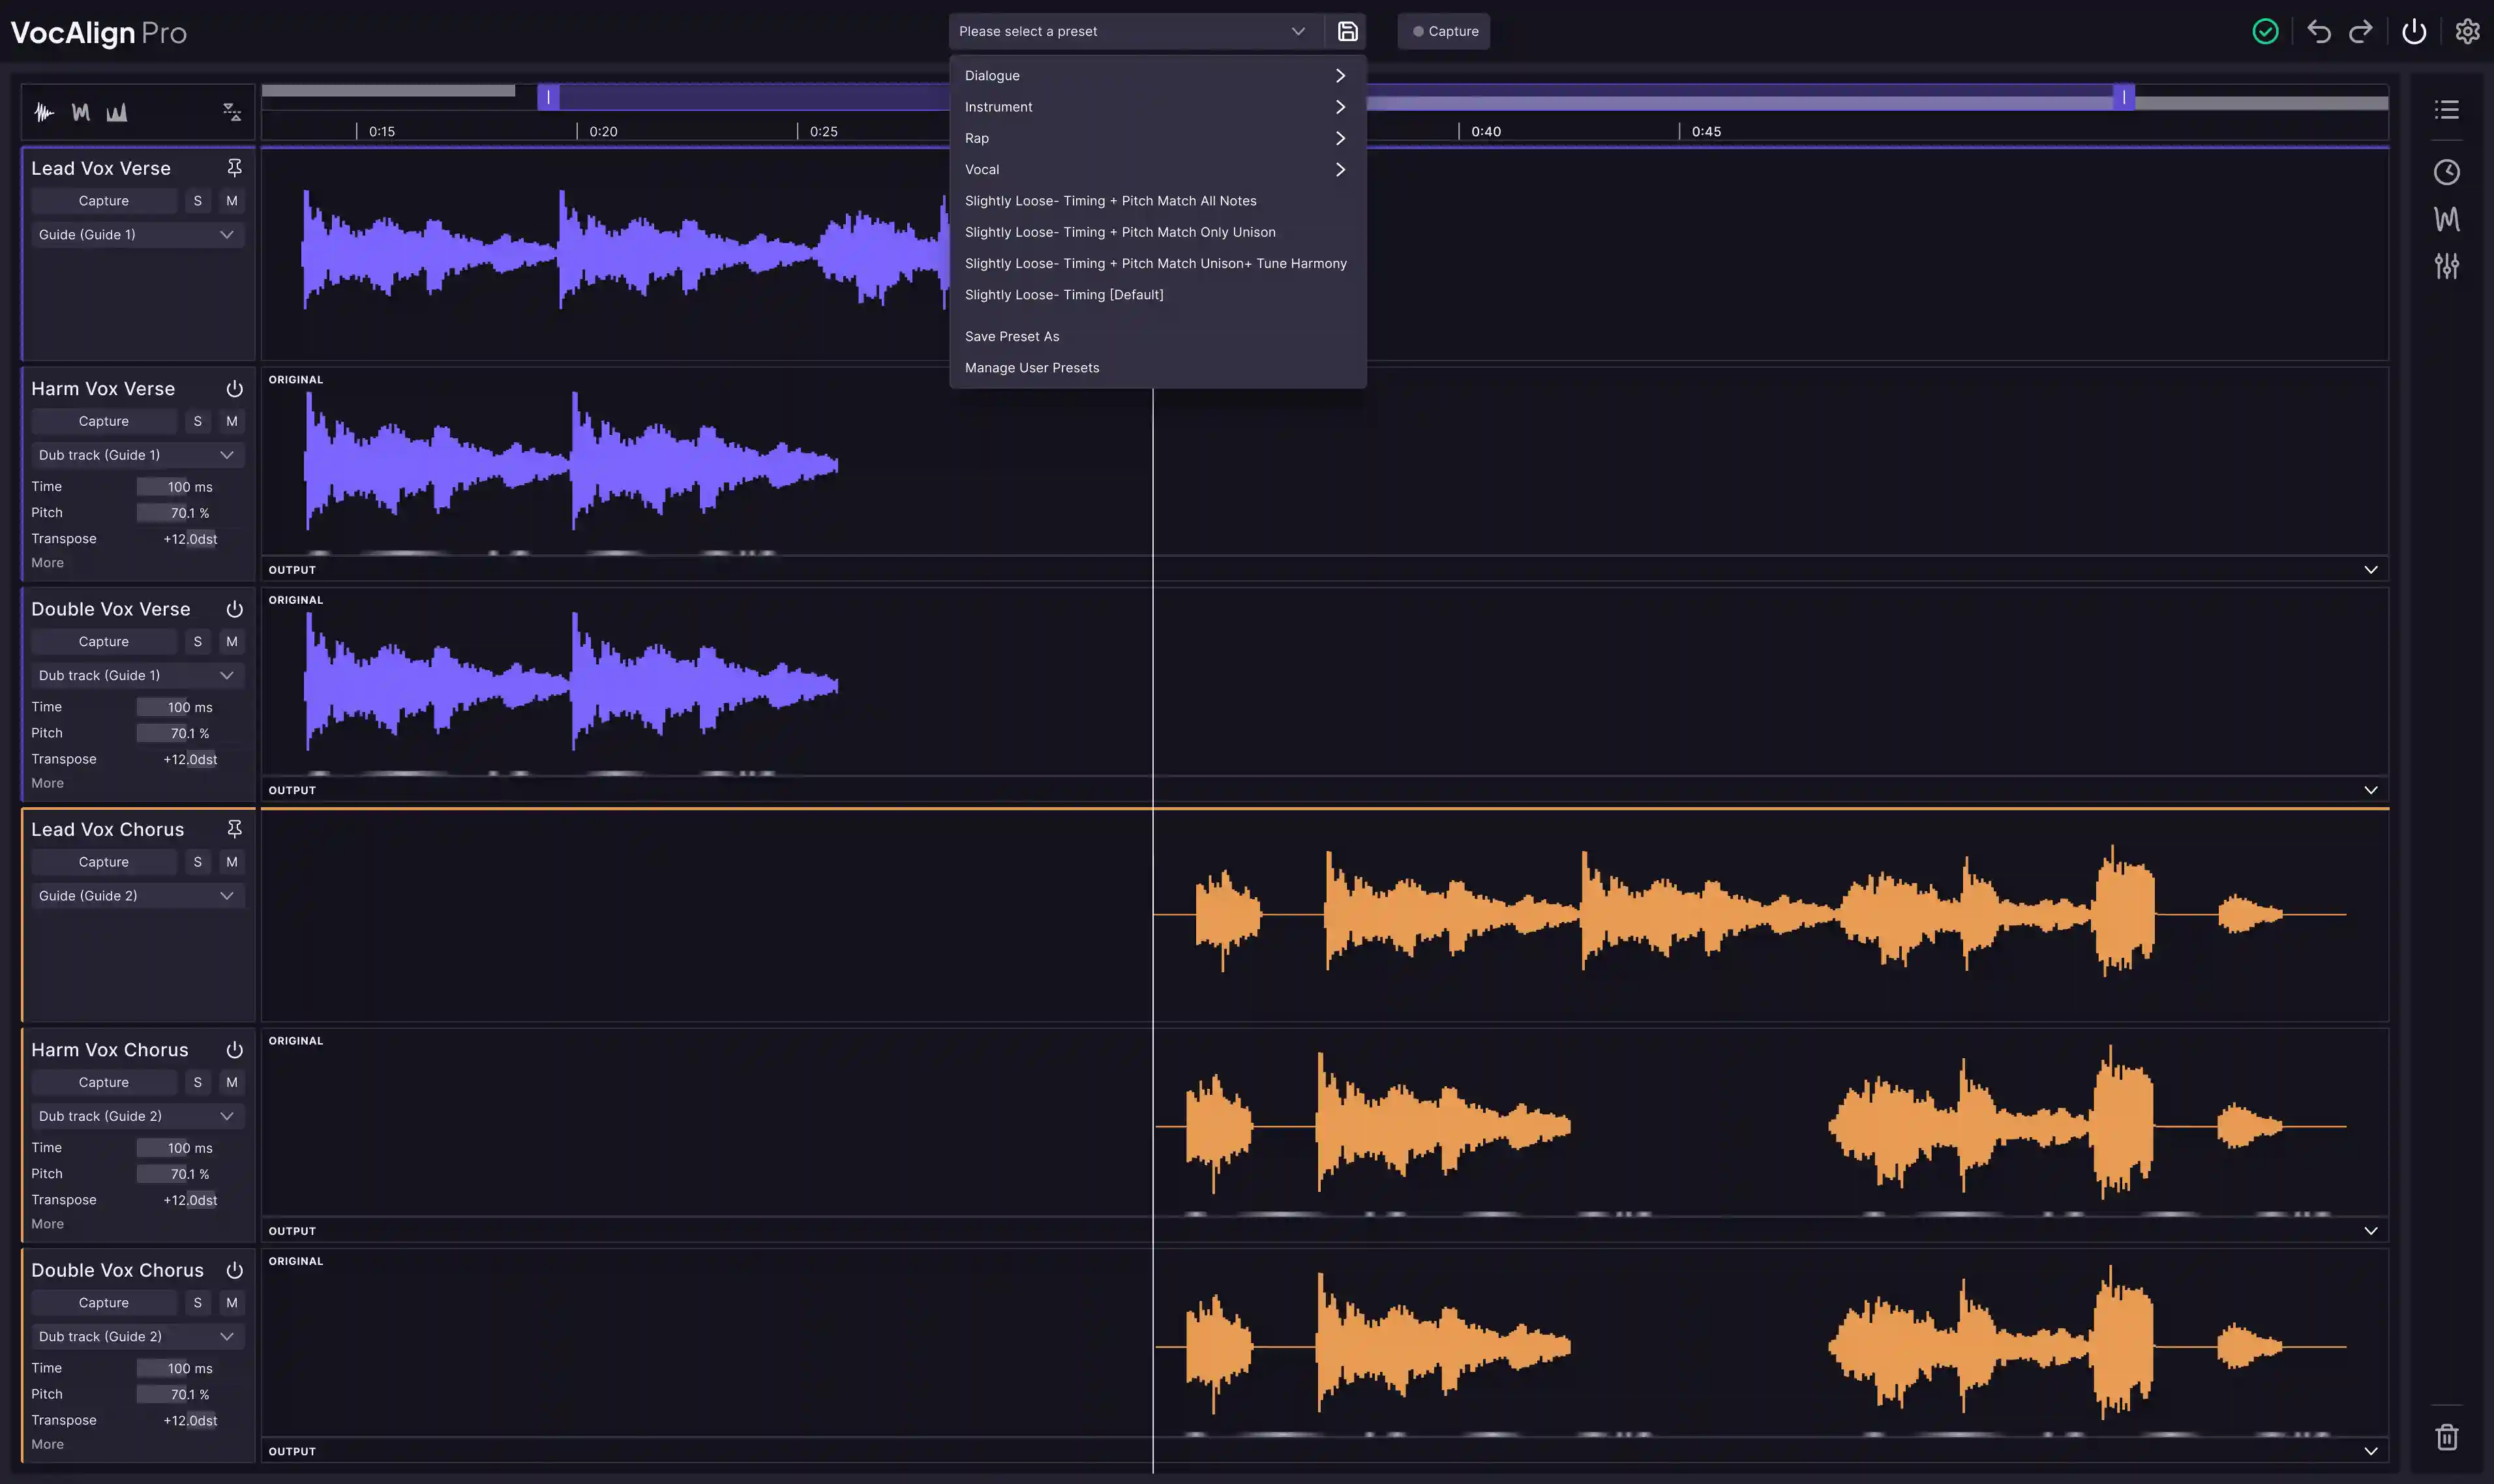
Task: Click Capture on Harm Vox Verse track
Action: click(x=104, y=421)
